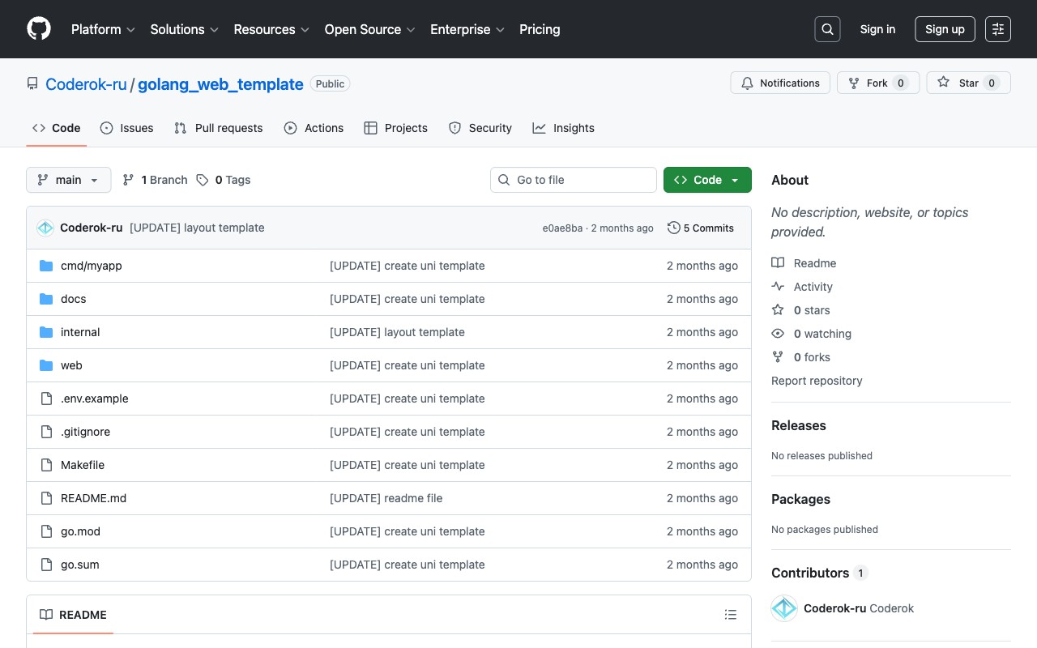Viewport: 1037px width, 648px height.
Task: Click the Coderok-ru contributor avatar
Action: tap(784, 608)
